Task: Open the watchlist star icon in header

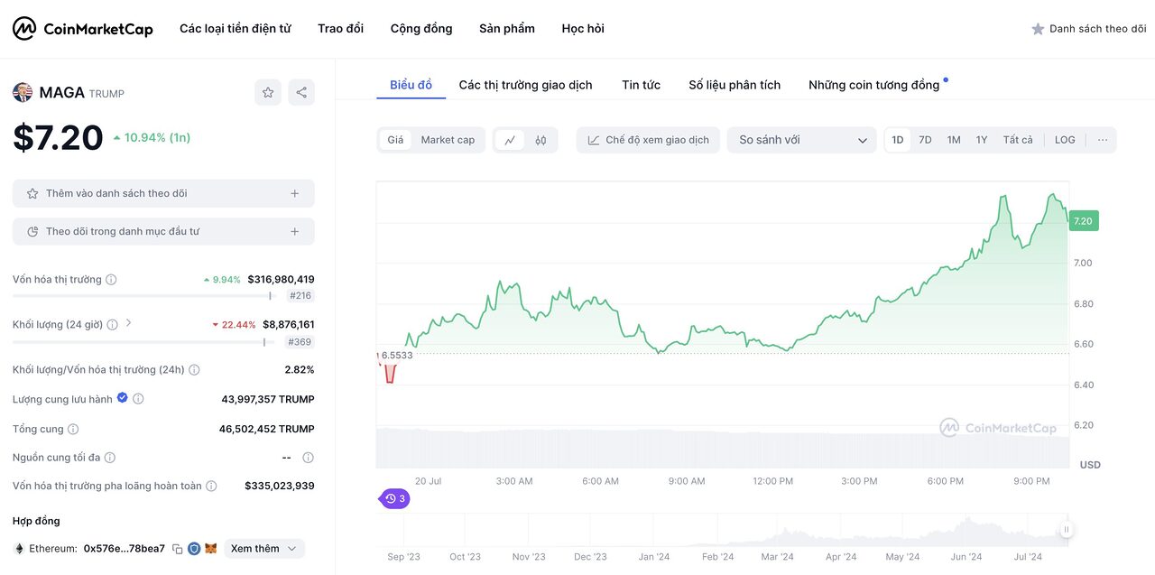Action: pos(1038,29)
